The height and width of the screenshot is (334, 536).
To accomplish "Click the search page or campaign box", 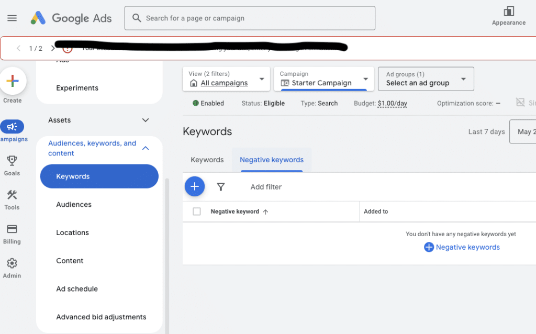I will pos(250,18).
